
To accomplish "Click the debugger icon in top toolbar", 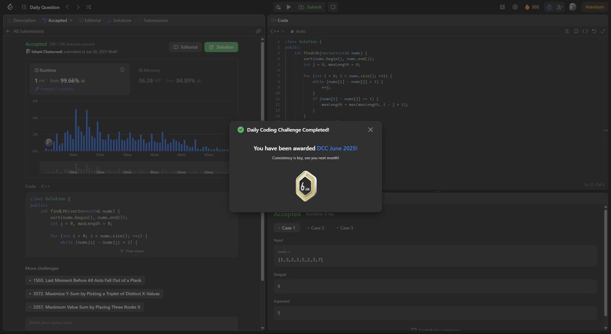I will tap(278, 7).
